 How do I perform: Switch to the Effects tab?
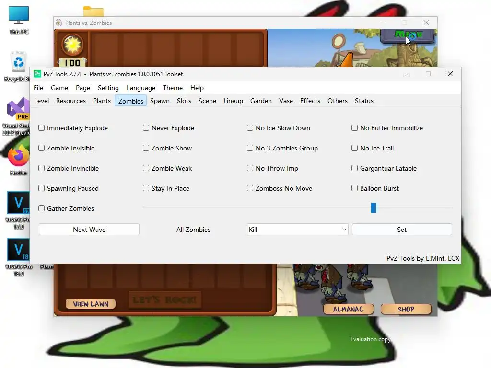[310, 101]
